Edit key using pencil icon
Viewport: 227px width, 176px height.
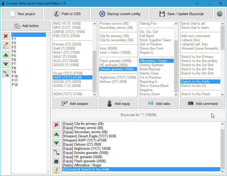tap(6, 45)
